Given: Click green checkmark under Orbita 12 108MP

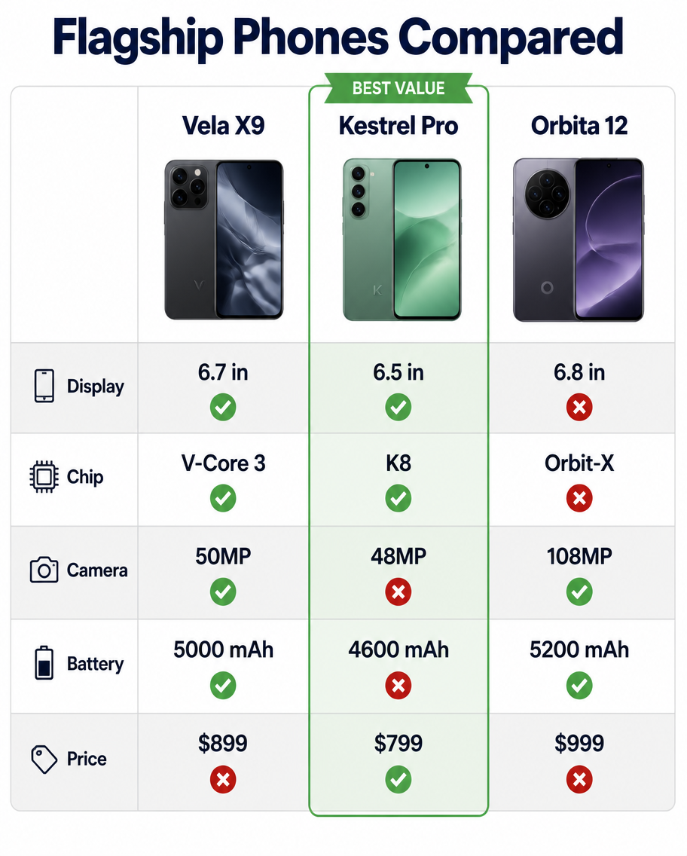Looking at the screenshot, I should (579, 592).
